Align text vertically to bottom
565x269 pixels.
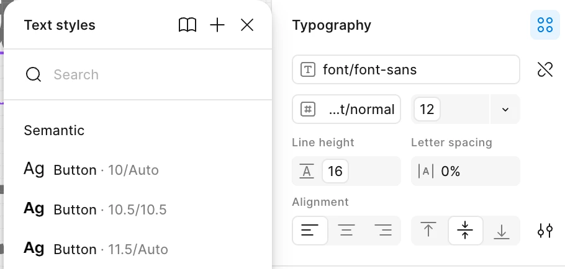[501, 230]
